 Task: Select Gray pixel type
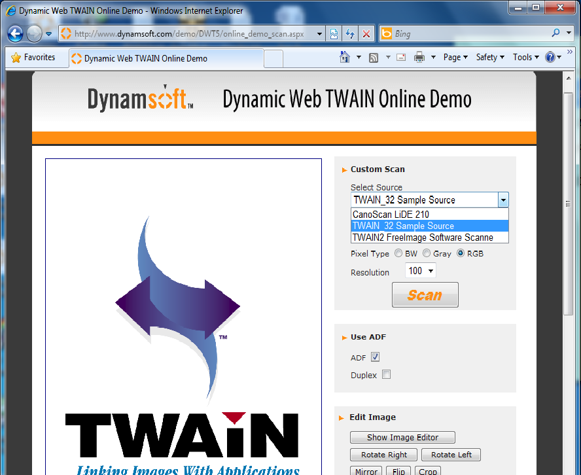[427, 253]
